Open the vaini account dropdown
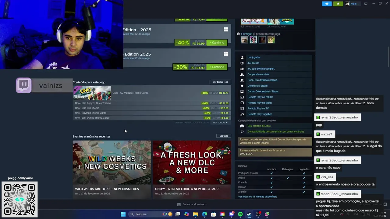This screenshot has height=219, width=390. click(x=355, y=4)
